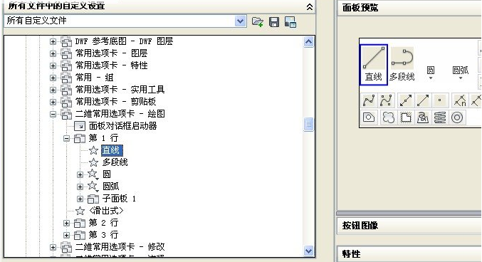
Task: Click the region icon in preview
Action: click(369, 117)
